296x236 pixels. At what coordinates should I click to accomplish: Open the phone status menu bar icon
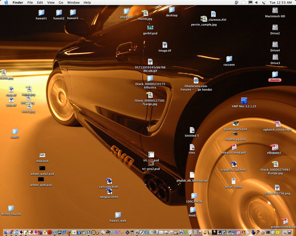click(264, 3)
